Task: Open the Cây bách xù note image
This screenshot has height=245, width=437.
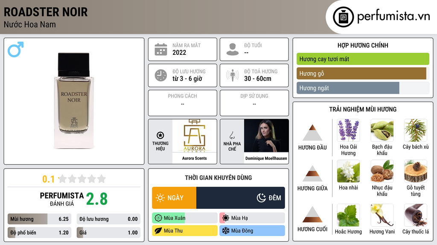Action: tap(416, 131)
